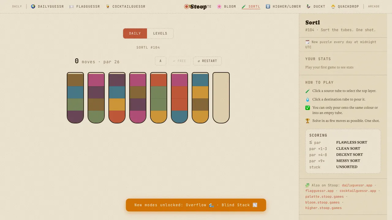392x220 pixels.
Task: Select the tube with pink top, blue bottom
Action: click(x=179, y=98)
